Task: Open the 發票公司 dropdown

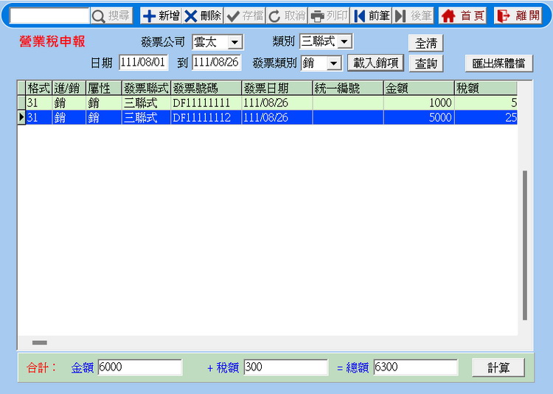Action: pos(234,43)
